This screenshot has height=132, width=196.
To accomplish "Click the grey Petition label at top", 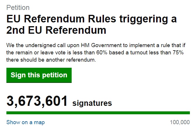I will click(18, 8).
